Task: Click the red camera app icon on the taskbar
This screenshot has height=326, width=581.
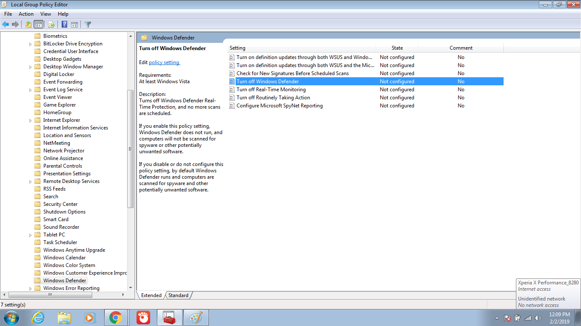Action: (143, 318)
